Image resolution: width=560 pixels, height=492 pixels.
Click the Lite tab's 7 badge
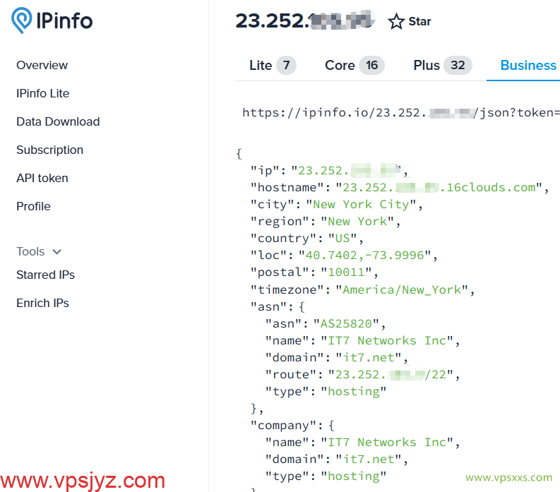coord(286,66)
